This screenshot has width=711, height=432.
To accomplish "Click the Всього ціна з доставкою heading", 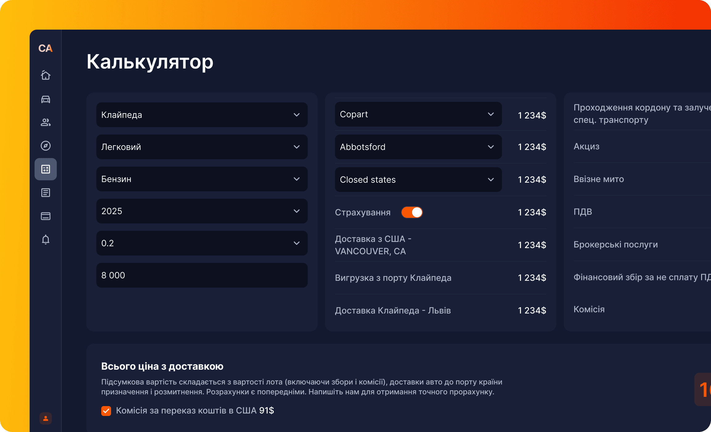I will click(162, 366).
